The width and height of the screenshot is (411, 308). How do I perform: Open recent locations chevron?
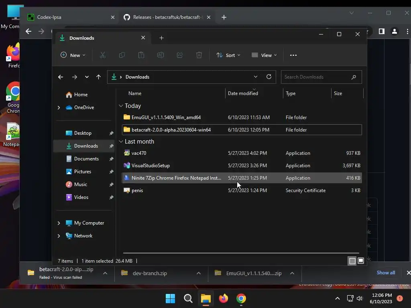pyautogui.click(x=87, y=77)
